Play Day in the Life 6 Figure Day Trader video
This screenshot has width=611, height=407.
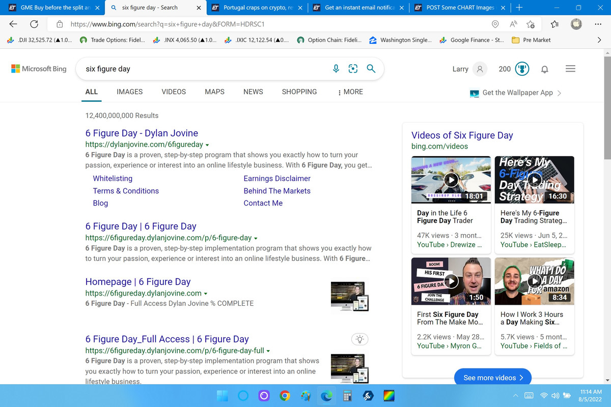(451, 179)
